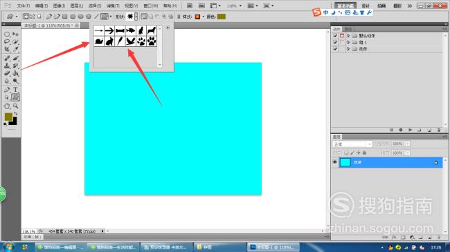Image resolution: width=450 pixels, height=252 pixels.
Task: Choose the snail shape
Action: (99, 41)
